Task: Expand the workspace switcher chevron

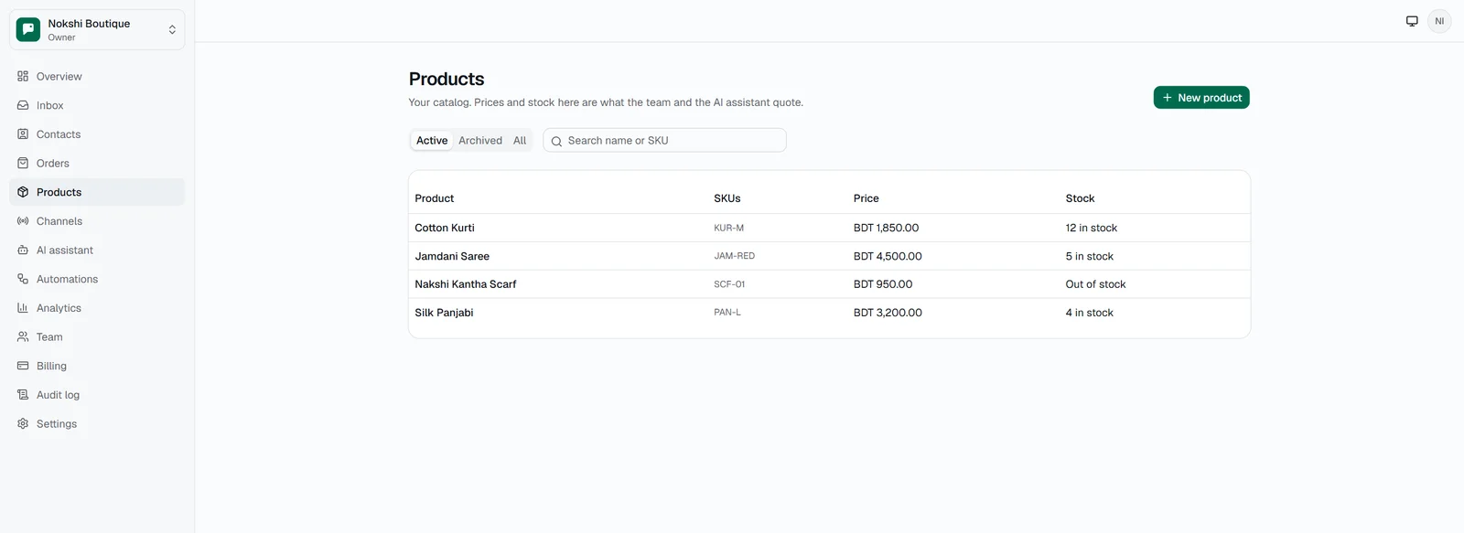Action: (x=172, y=29)
